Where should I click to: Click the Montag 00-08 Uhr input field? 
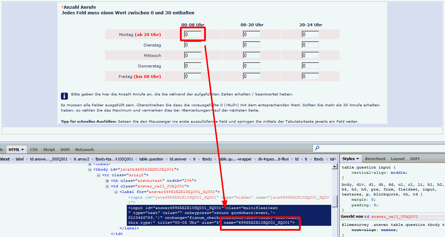pyautogui.click(x=193, y=35)
